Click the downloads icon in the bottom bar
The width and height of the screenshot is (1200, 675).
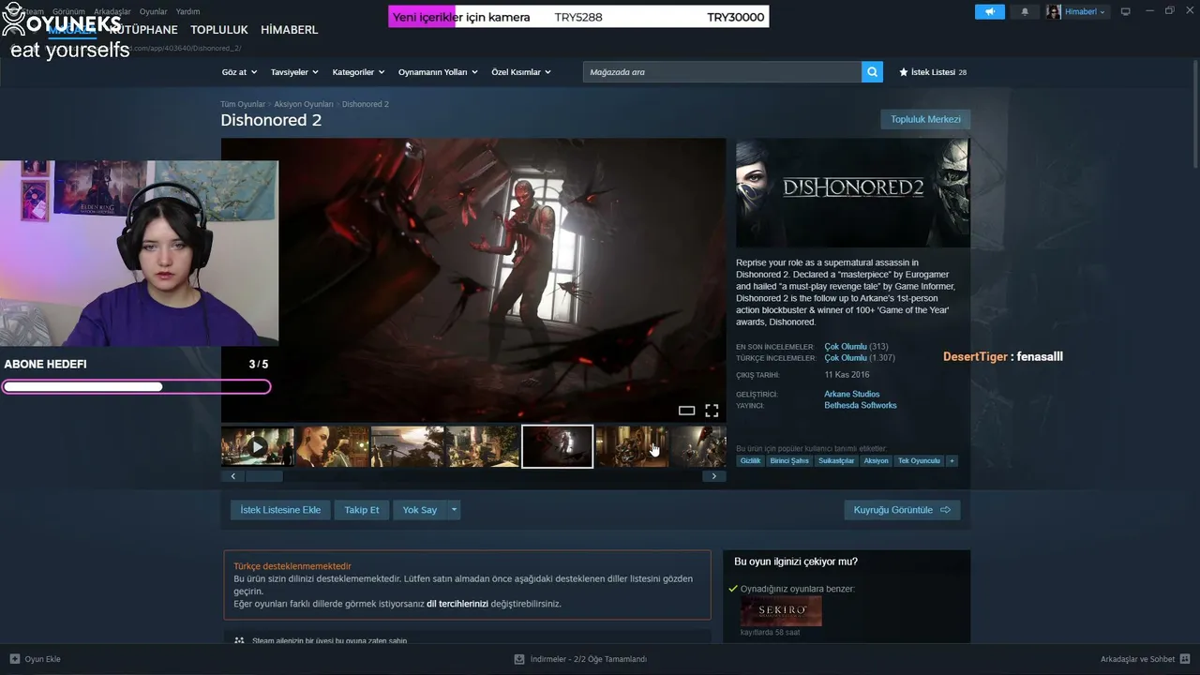(x=519, y=659)
